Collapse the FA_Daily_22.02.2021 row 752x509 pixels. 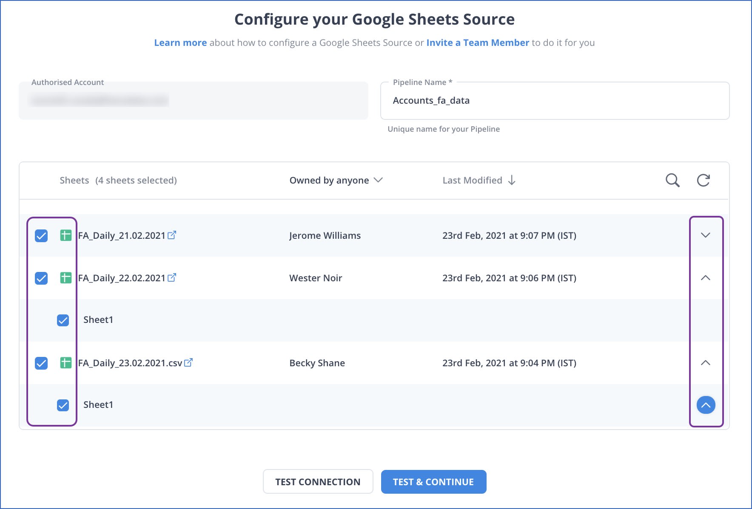(x=706, y=277)
